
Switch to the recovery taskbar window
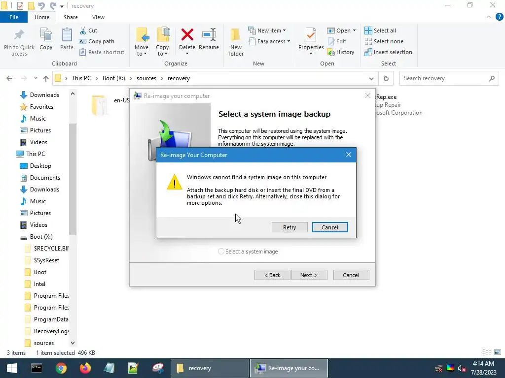[x=209, y=368]
